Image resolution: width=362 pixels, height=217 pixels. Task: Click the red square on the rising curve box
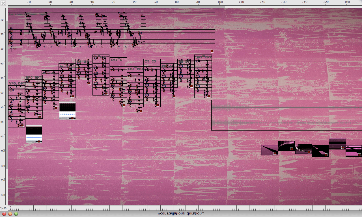(x=292, y=149)
